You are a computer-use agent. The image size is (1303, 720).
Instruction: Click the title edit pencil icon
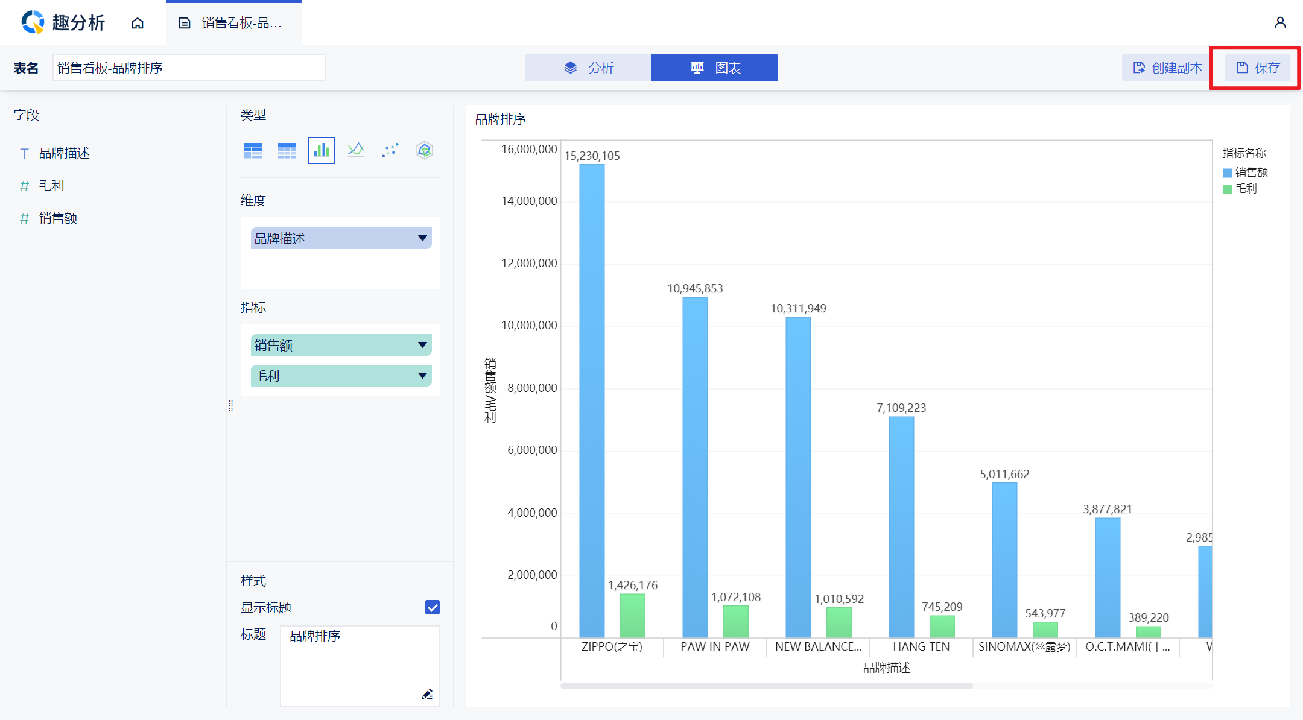click(x=427, y=694)
